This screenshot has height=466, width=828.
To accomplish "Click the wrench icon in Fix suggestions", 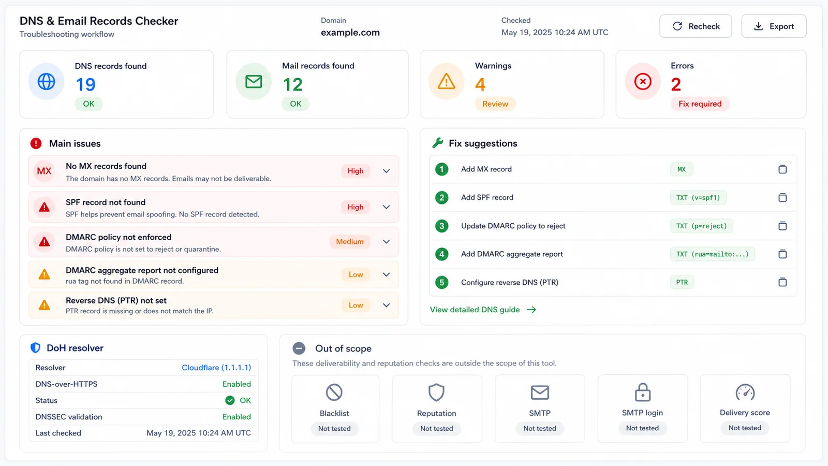I will click(x=438, y=143).
